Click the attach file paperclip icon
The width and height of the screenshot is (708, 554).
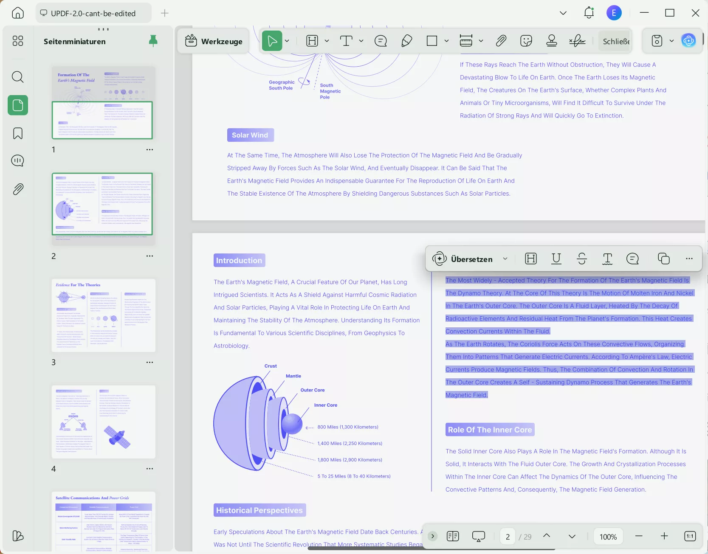pyautogui.click(x=501, y=41)
